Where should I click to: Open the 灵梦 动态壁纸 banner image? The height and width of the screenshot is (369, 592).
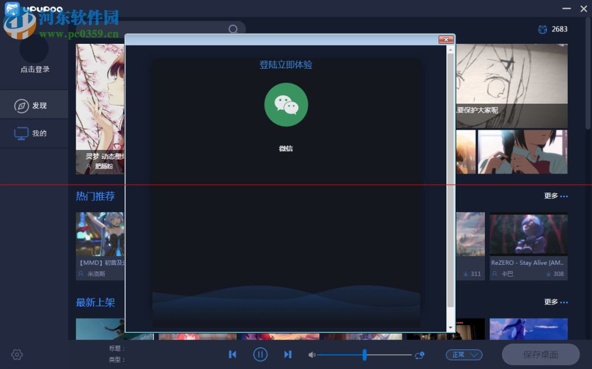100,109
